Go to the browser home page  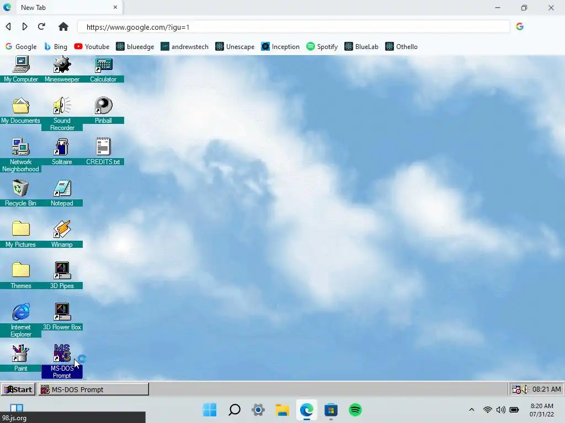tap(63, 26)
